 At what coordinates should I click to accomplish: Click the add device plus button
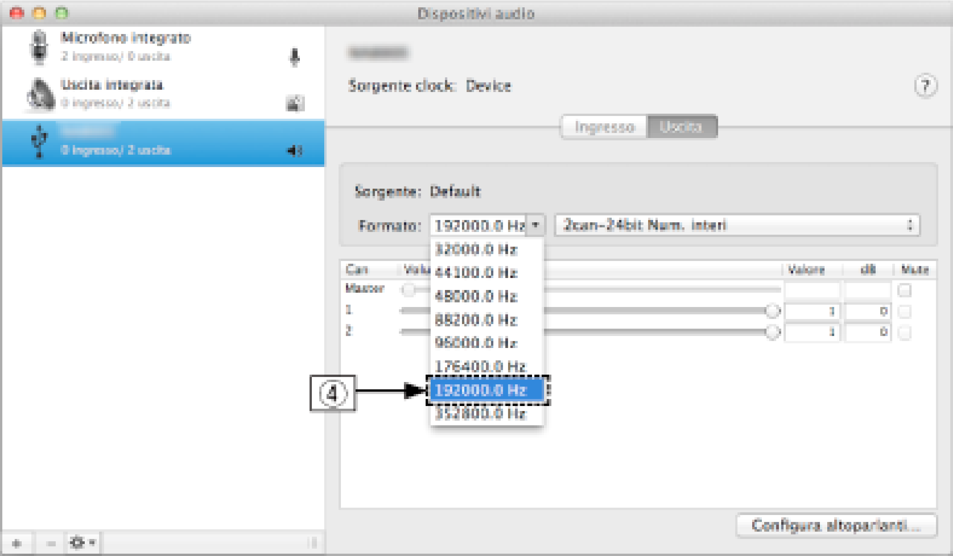pyautogui.click(x=17, y=543)
